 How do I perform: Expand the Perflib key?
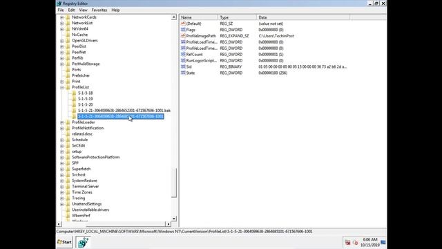pos(61,58)
